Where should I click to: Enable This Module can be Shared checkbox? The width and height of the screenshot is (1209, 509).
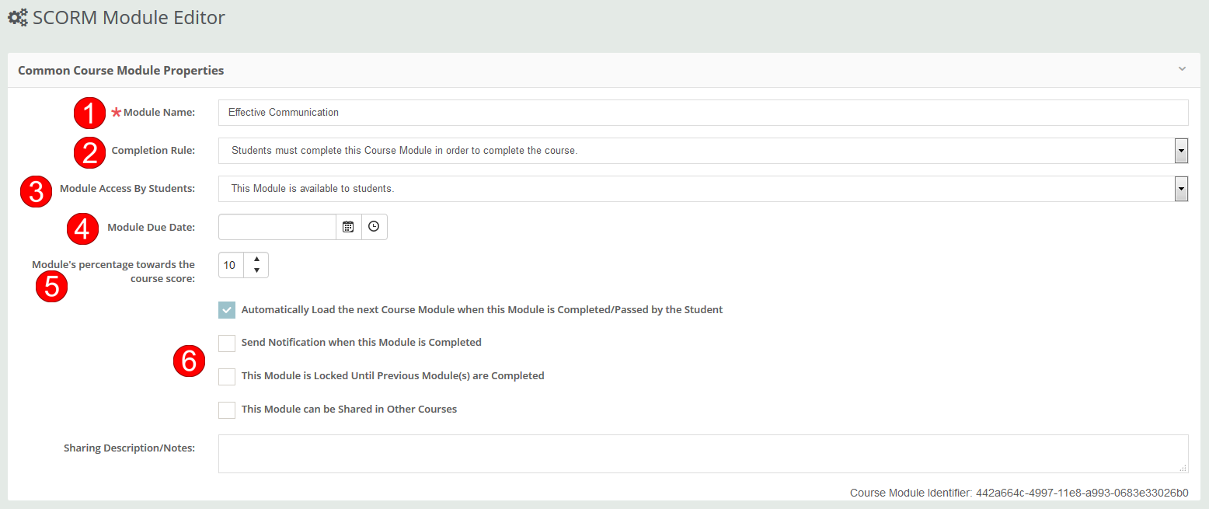(227, 410)
